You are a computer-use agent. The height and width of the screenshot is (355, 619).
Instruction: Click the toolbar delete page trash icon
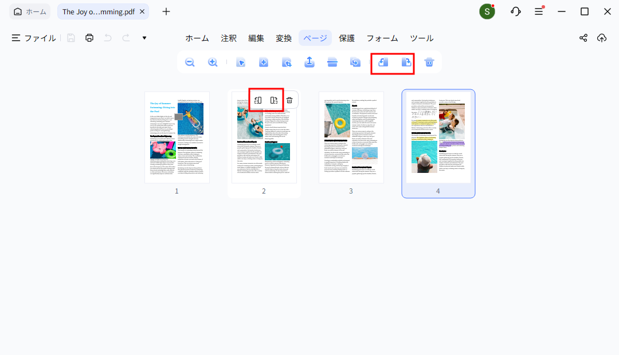tap(429, 62)
